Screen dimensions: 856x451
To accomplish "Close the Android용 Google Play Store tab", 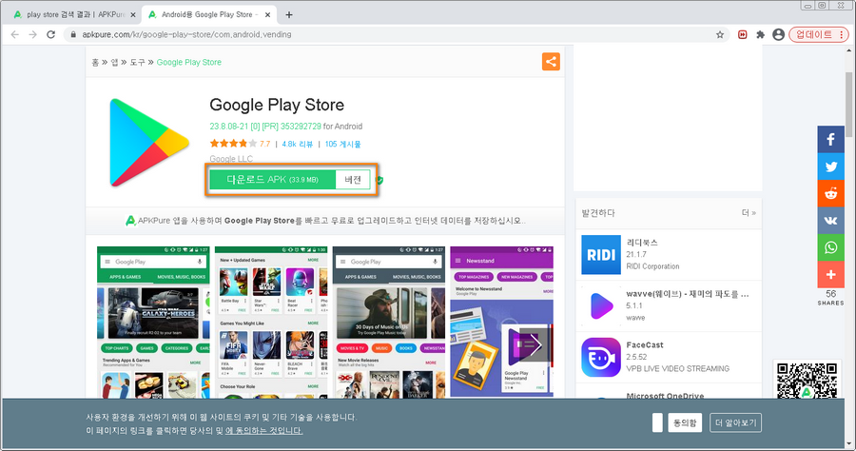I will (x=267, y=14).
